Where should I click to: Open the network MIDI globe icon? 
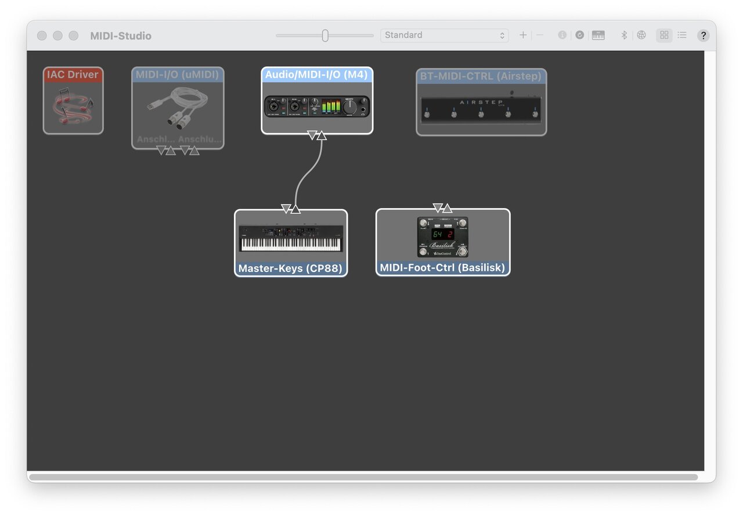641,35
